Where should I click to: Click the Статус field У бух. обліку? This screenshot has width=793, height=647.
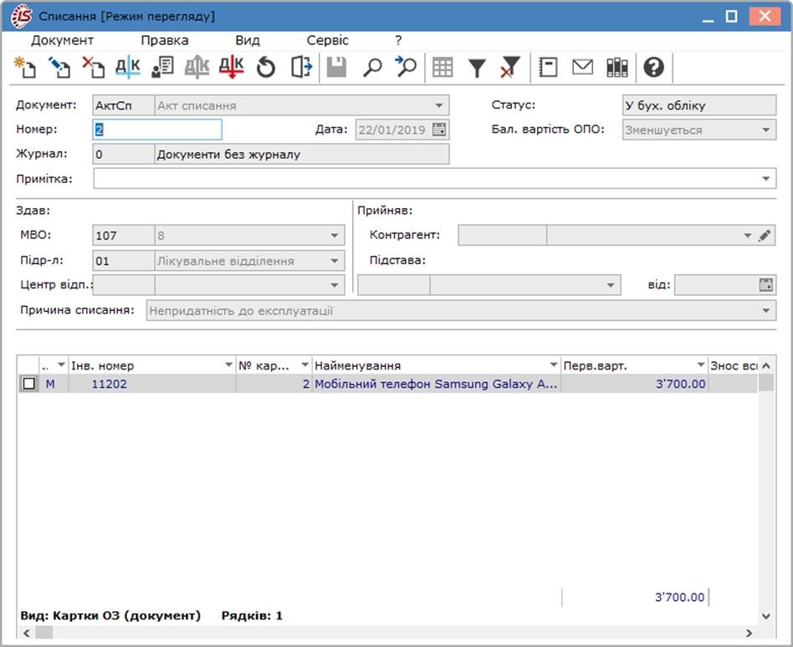(x=699, y=105)
